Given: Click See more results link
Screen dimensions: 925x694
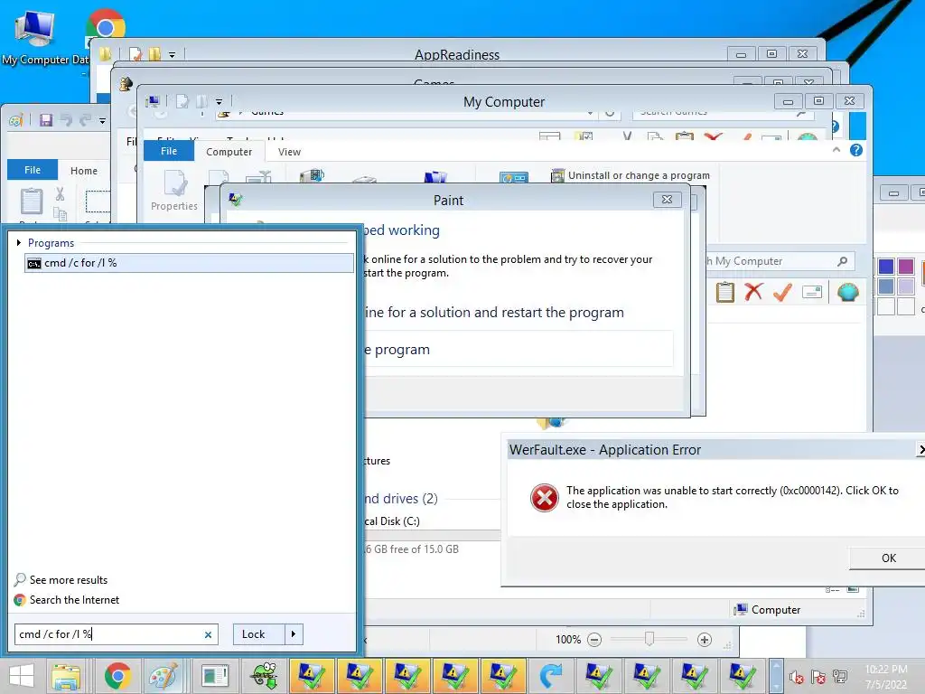Looking at the screenshot, I should [x=69, y=580].
